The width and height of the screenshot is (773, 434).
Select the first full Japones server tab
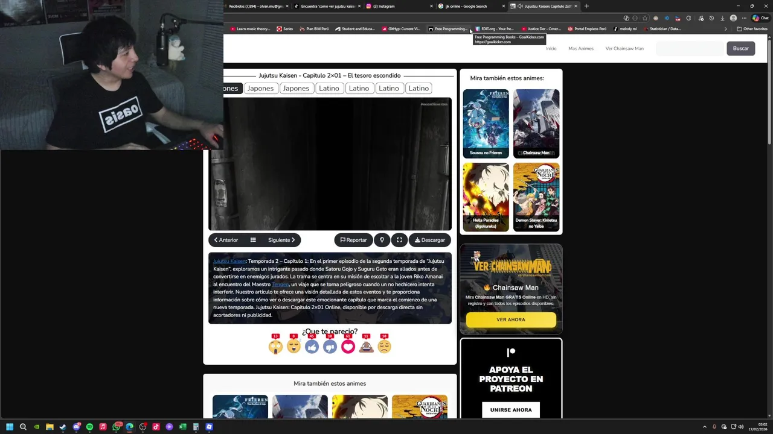click(x=260, y=88)
